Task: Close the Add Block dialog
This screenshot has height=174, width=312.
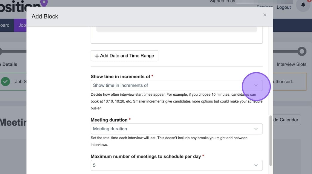Action: (264, 15)
